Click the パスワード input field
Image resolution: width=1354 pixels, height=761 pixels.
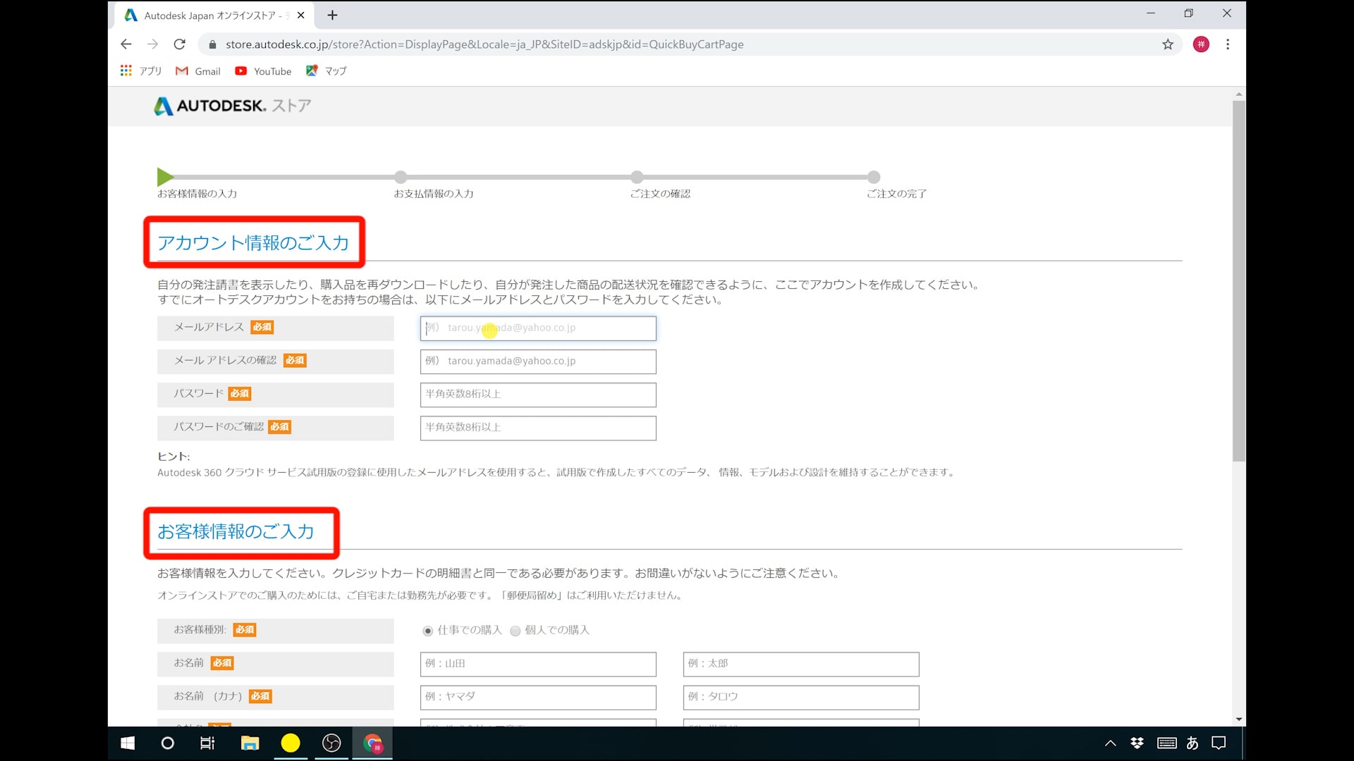tap(538, 395)
